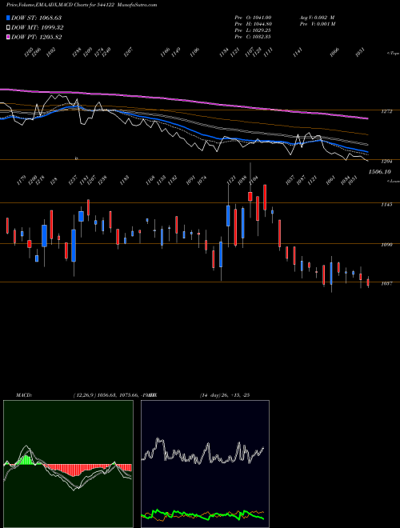Click the 1141 top-row value label
Viewport: 400px width, 528px height.
[x=298, y=52]
